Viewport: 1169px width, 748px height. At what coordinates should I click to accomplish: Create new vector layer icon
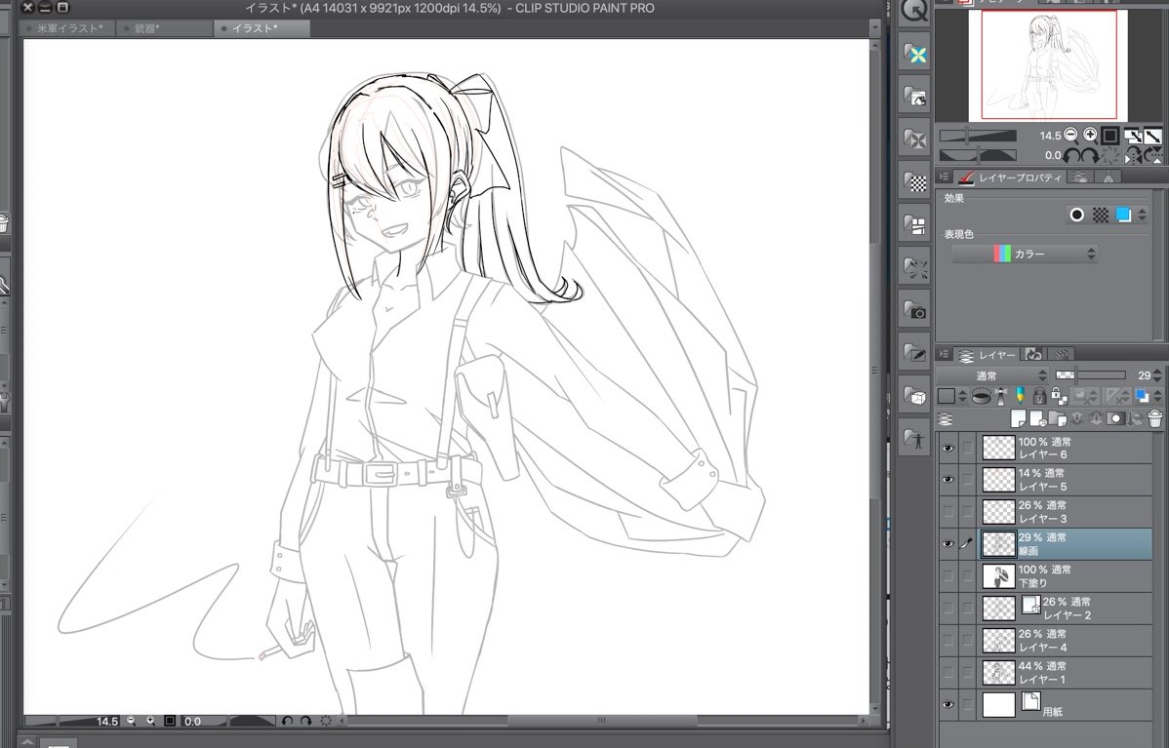1038,418
